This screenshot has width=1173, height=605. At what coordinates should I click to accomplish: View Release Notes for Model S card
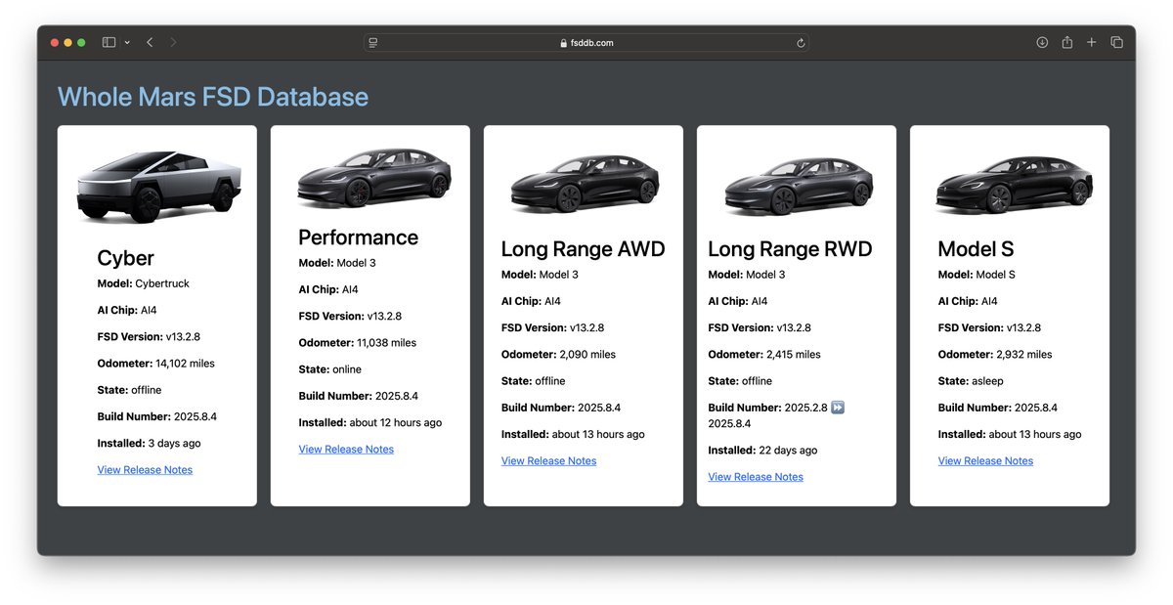985,461
